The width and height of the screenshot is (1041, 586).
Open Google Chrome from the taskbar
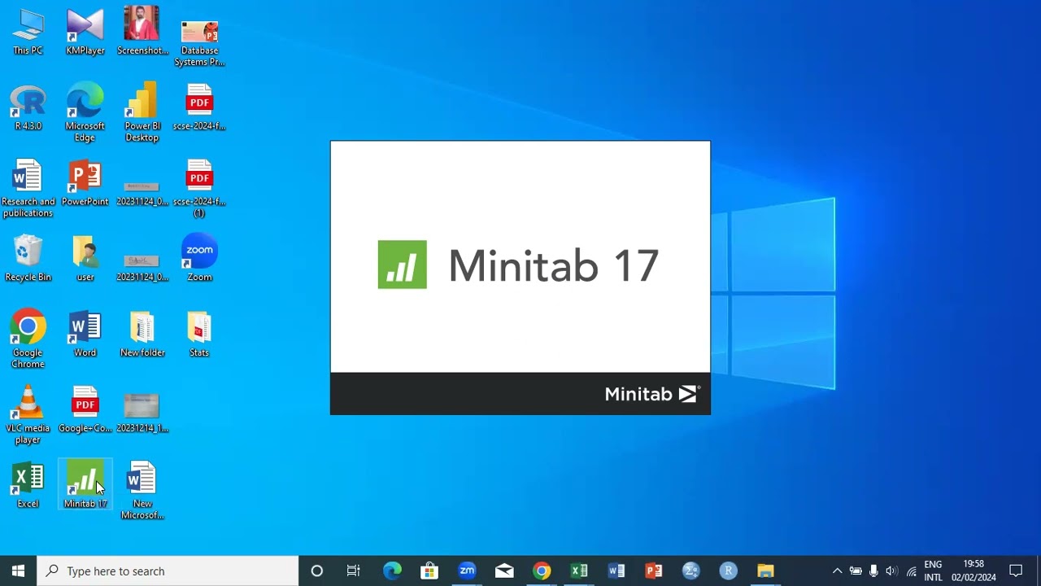[x=542, y=571]
